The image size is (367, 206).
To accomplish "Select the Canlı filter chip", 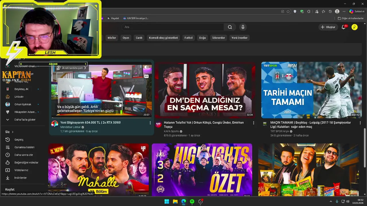I will (x=139, y=38).
